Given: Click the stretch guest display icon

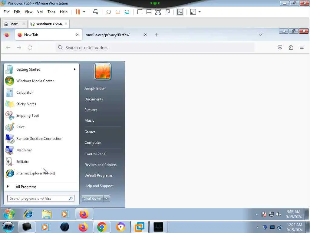Looking at the screenshot, I should click(193, 12).
